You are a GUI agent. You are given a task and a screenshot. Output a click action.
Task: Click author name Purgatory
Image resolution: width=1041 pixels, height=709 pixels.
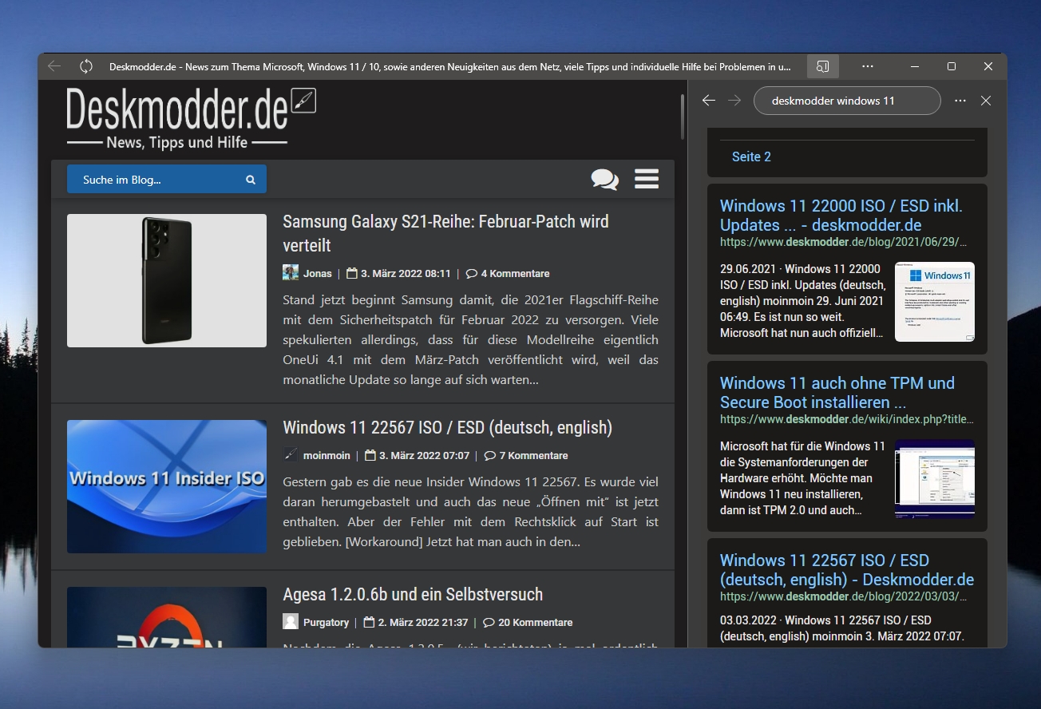326,622
